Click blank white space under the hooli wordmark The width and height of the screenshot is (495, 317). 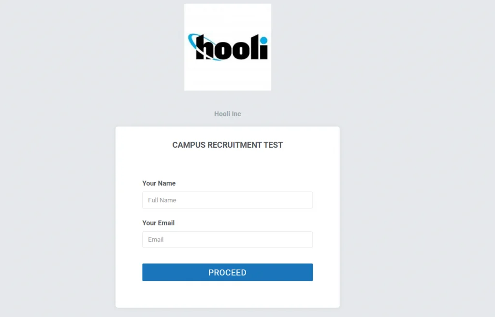(228, 76)
